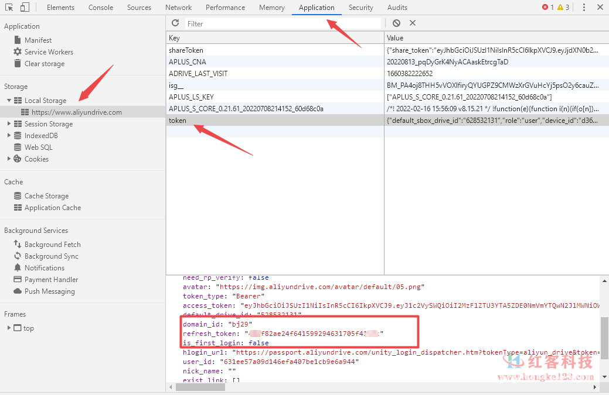Open the Clear storage item
Screen dimensions: 609x395
click(45, 64)
